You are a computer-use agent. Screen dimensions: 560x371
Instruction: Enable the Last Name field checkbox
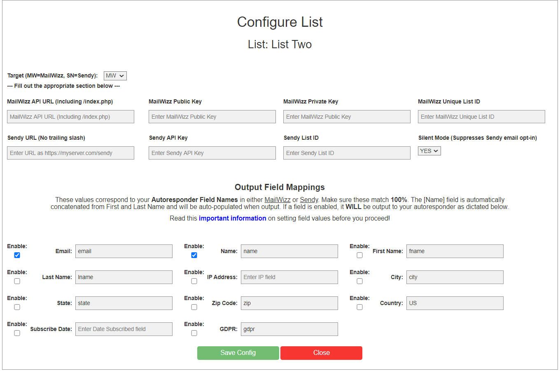coord(17,281)
